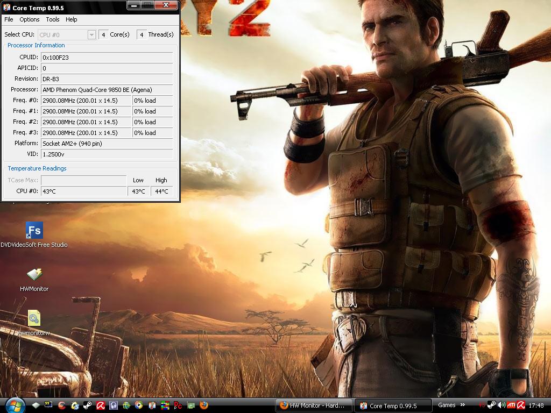Click the headphones quick launch icon
The width and height of the screenshot is (551, 413).
click(113, 405)
